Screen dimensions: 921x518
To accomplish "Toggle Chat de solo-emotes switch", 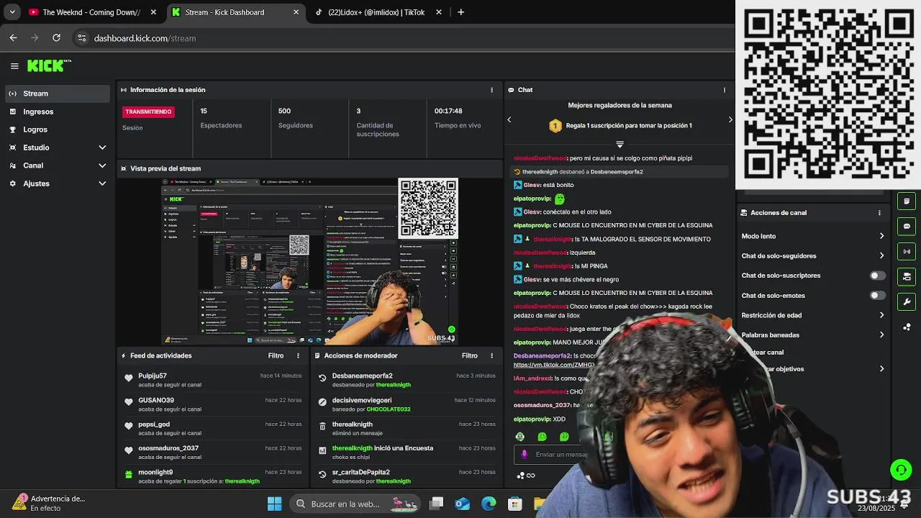I will pos(878,296).
